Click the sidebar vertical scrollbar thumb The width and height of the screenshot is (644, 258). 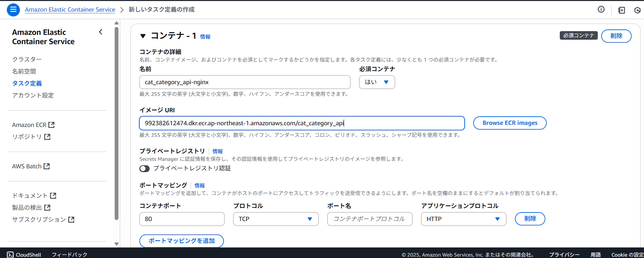tap(116, 123)
